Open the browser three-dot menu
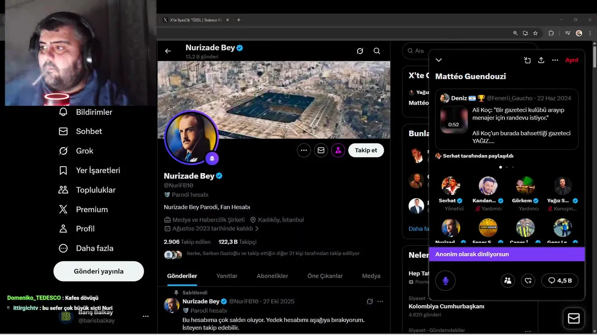597x335 pixels. coord(589,33)
